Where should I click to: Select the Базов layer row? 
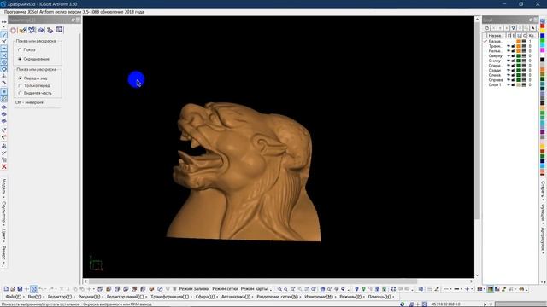click(x=510, y=41)
